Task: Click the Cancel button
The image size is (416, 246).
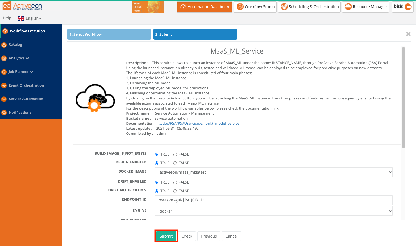Action: 232,236
